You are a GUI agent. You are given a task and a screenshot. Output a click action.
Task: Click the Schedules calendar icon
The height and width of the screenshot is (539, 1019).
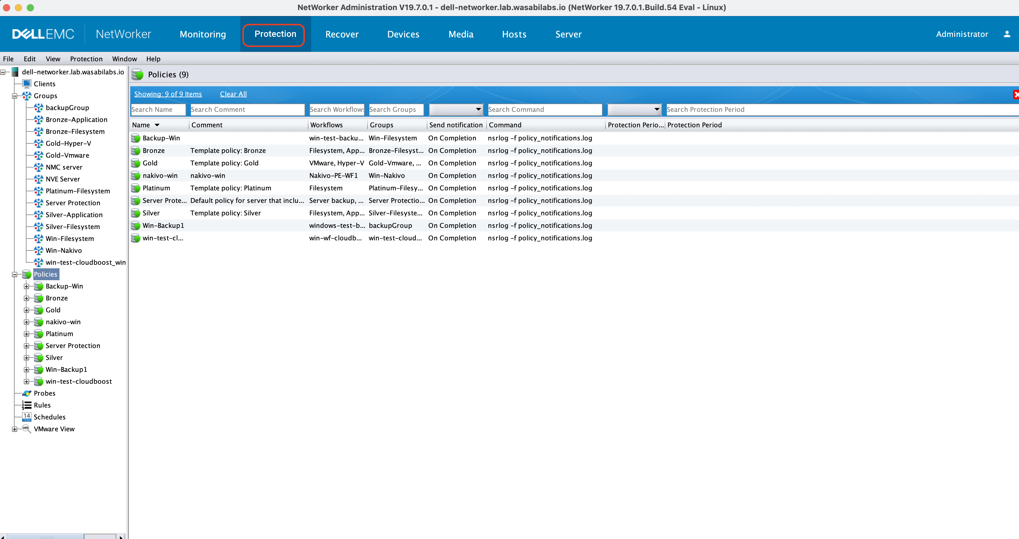click(26, 417)
